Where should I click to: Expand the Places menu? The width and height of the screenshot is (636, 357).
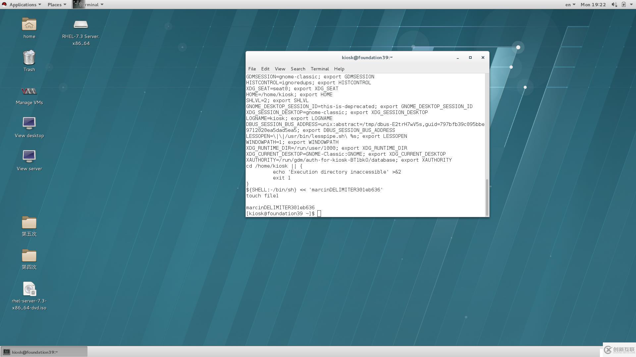(54, 4)
